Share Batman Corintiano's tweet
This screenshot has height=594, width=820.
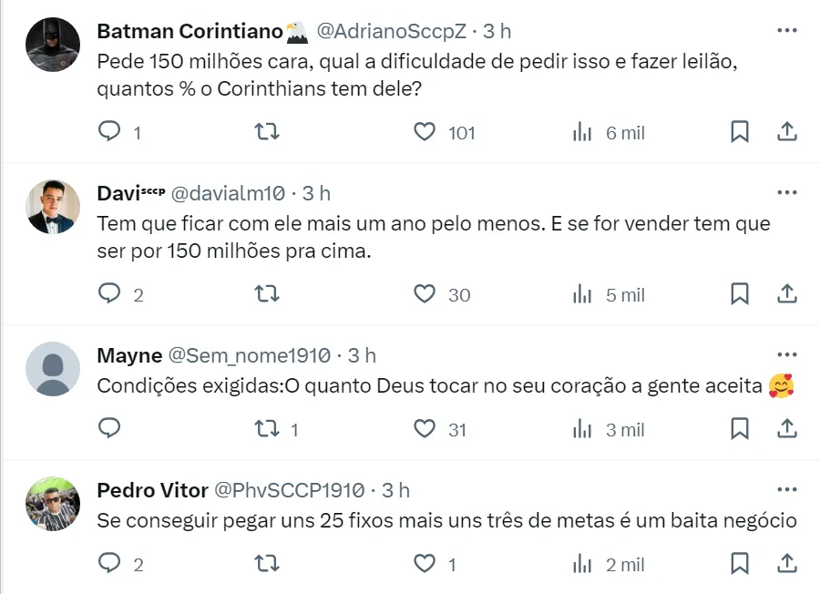(787, 132)
